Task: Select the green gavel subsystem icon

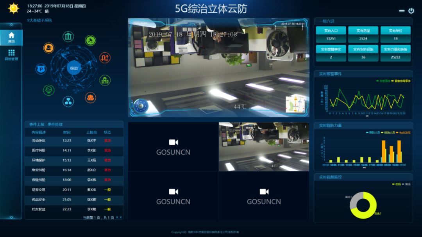Action: click(x=91, y=40)
